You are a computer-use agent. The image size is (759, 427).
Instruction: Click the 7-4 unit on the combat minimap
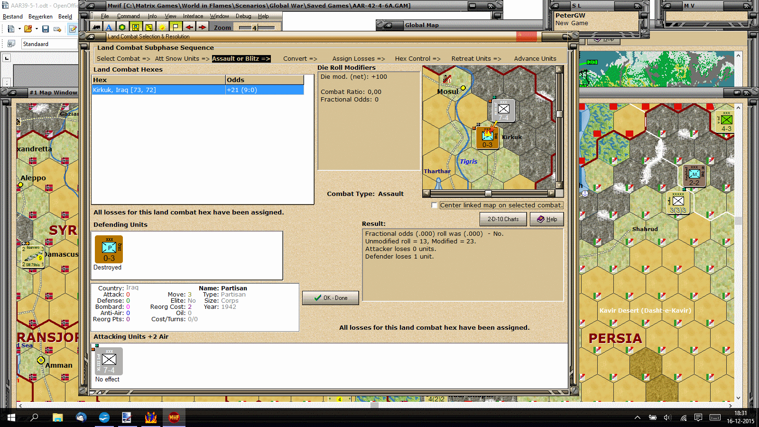[503, 111]
